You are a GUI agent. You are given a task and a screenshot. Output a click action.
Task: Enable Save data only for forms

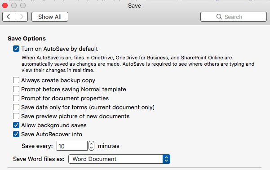click(x=16, y=107)
